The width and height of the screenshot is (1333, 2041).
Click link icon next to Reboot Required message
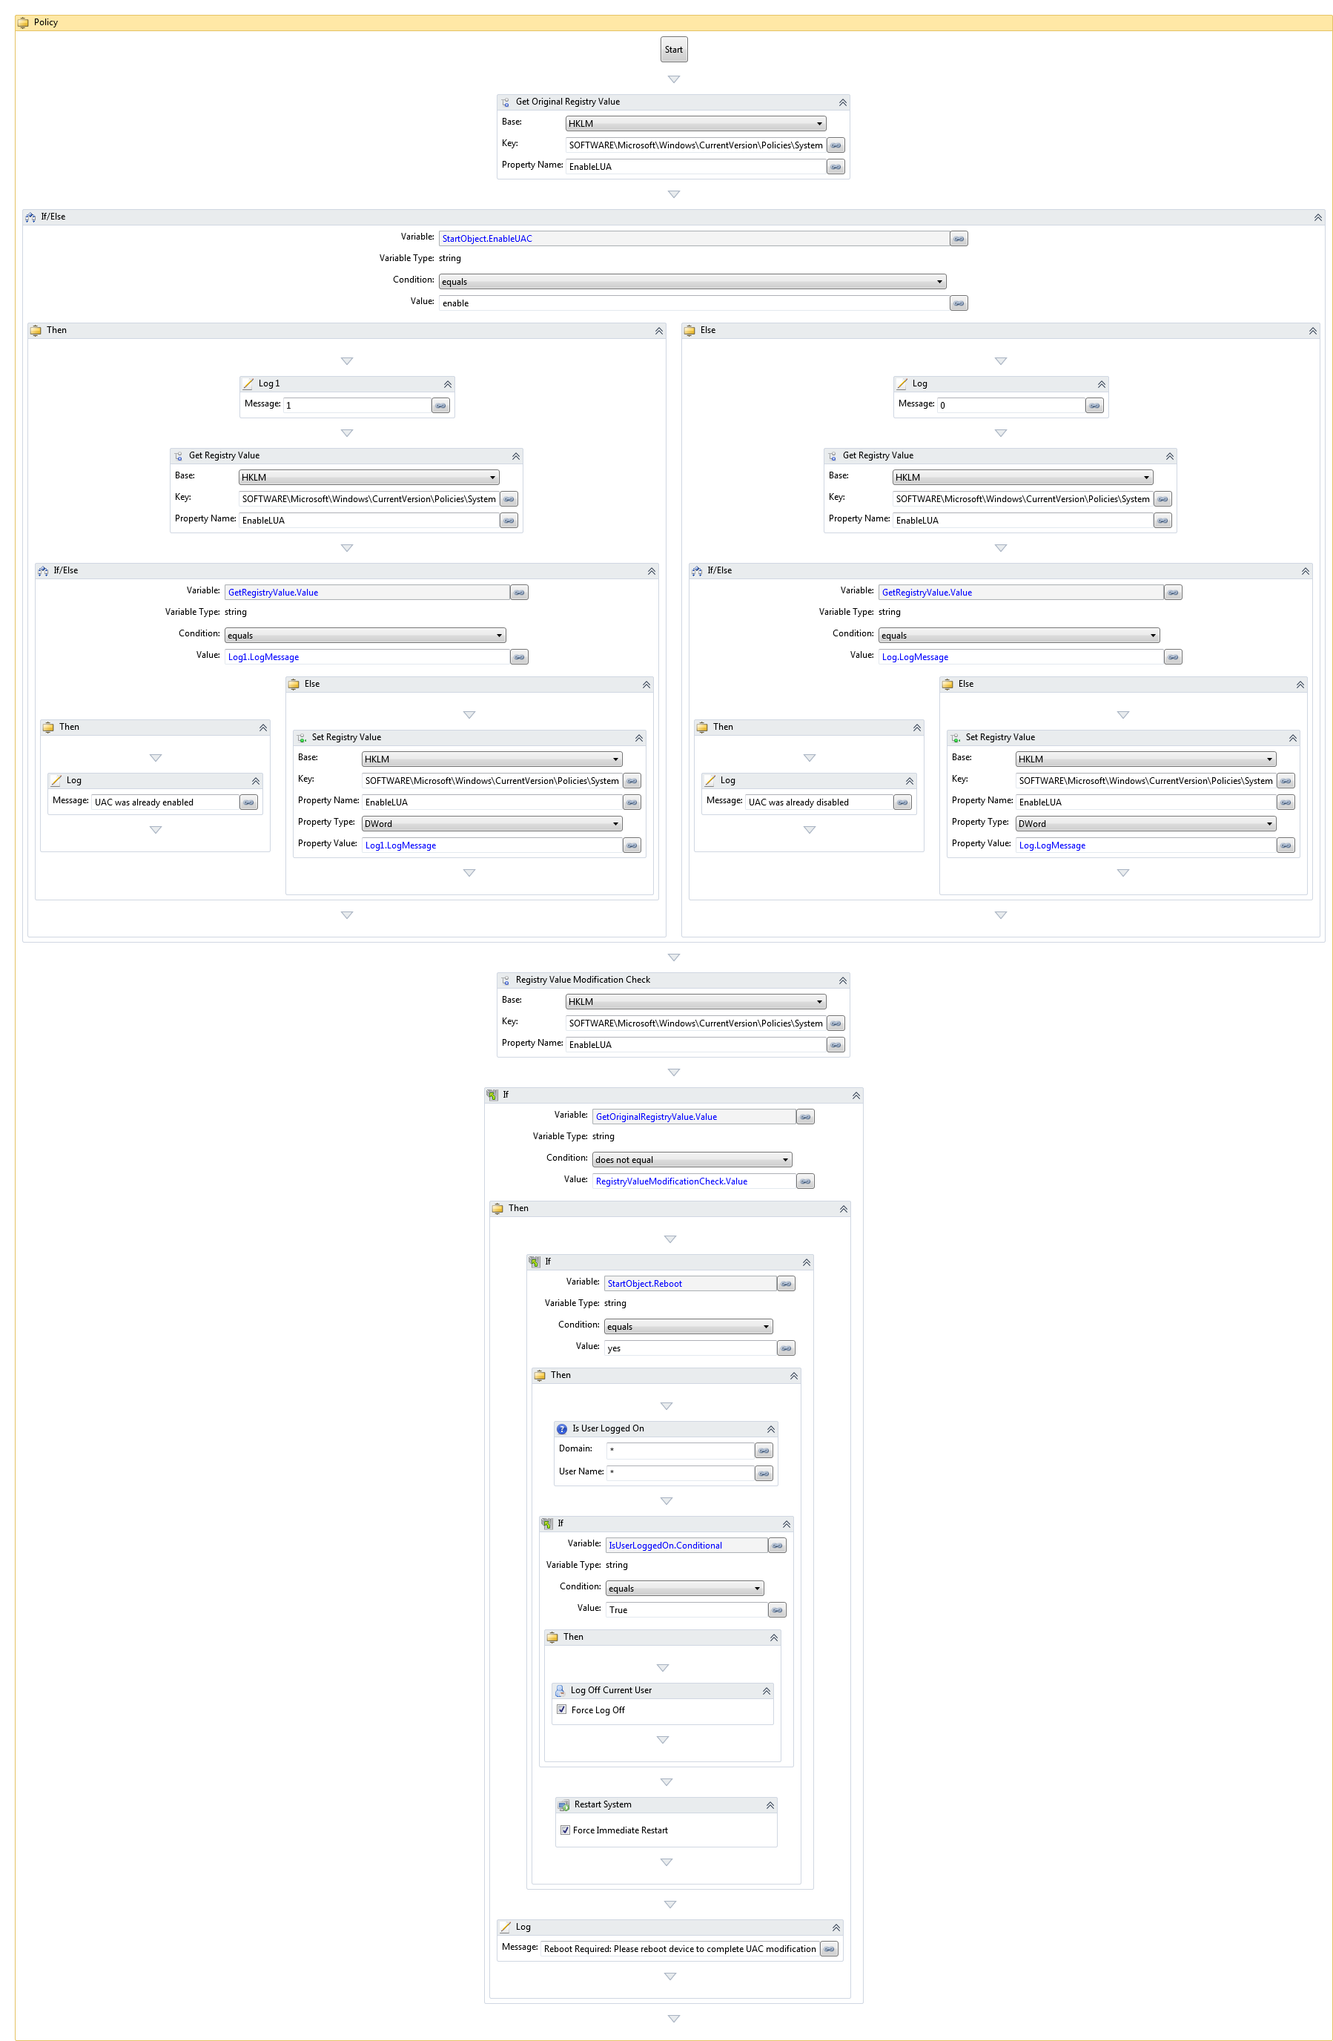point(829,1949)
